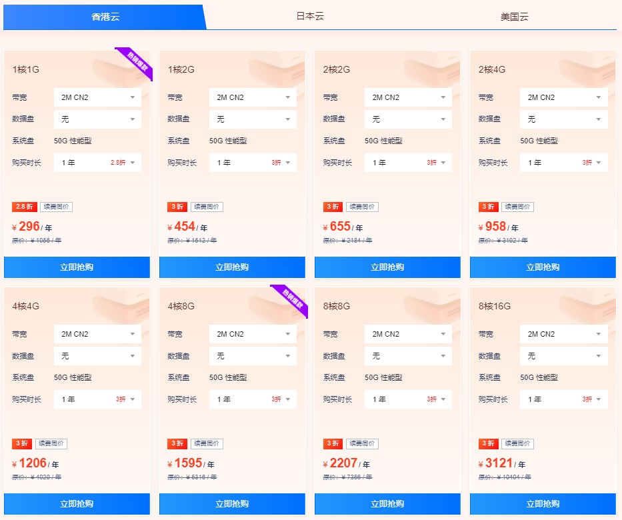Click 立即抢购 for the 4核4G plan

point(77,504)
